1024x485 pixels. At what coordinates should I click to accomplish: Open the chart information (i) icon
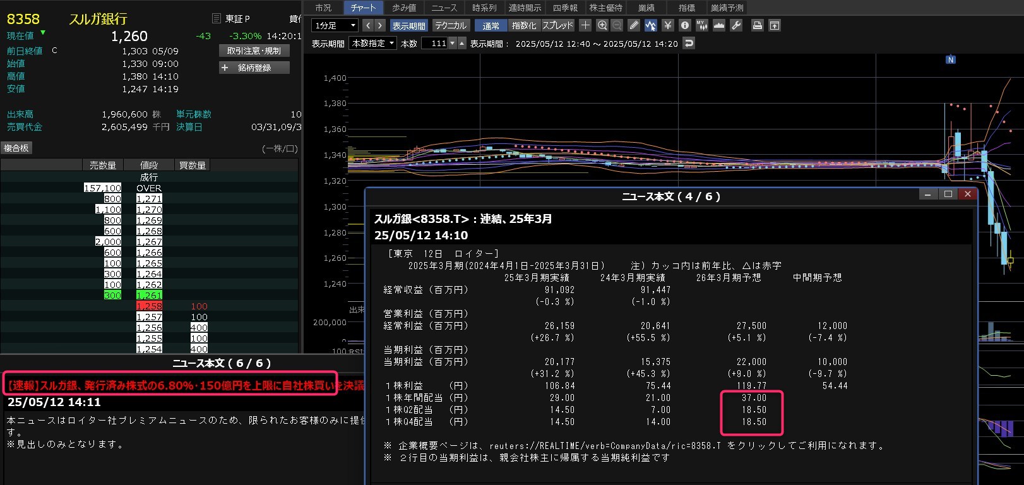(685, 25)
